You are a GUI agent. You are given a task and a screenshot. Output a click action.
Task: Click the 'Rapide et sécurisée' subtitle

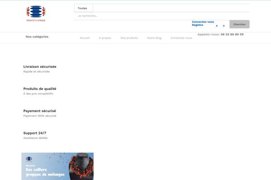point(37,72)
